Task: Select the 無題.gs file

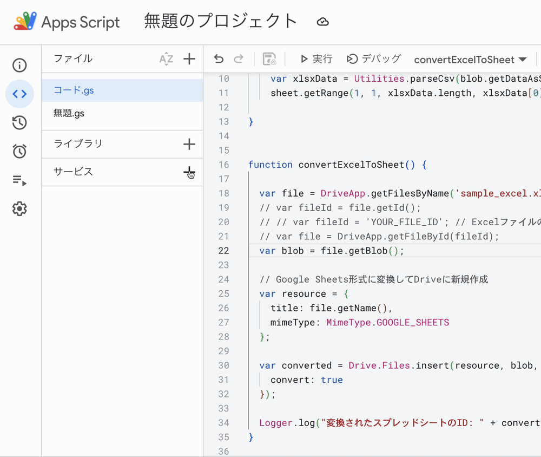Action: [122, 113]
